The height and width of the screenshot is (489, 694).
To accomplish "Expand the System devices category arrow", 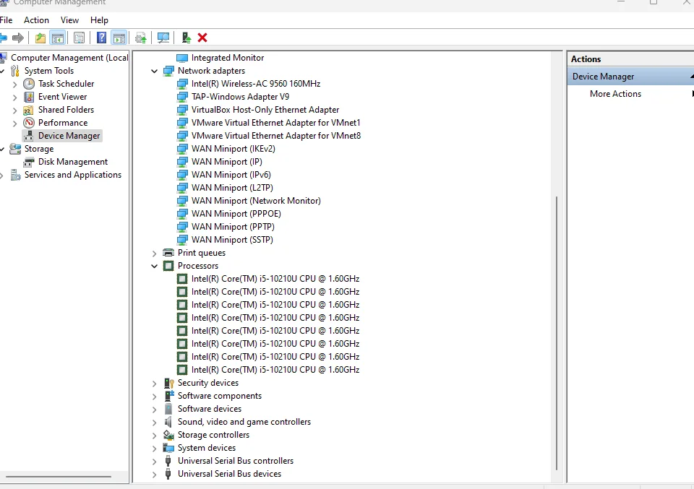I will 154,449.
